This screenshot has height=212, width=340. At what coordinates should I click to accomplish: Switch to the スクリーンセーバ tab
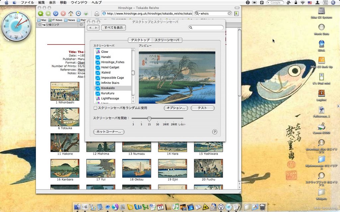(x=167, y=40)
